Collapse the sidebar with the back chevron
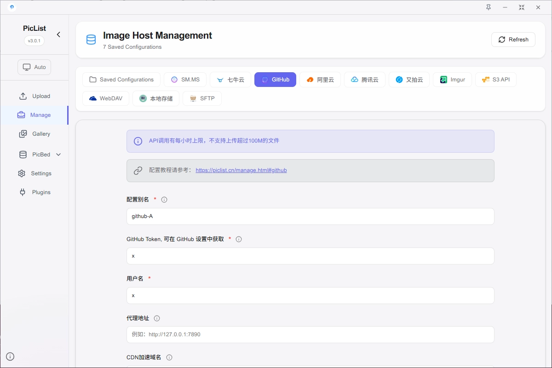 (x=58, y=34)
